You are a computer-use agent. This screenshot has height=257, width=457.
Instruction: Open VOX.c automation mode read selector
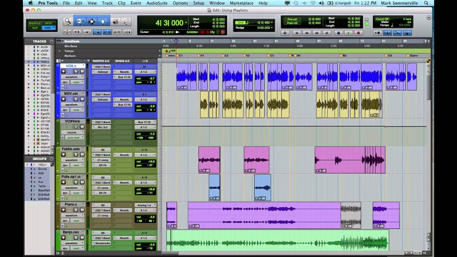[77, 82]
